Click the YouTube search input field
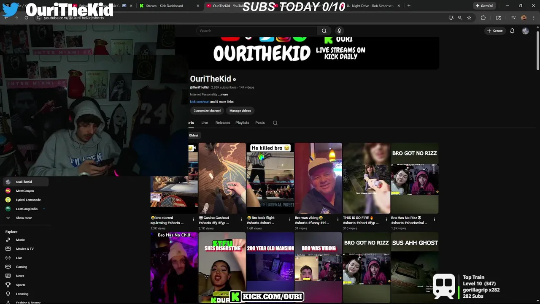 pos(257,31)
